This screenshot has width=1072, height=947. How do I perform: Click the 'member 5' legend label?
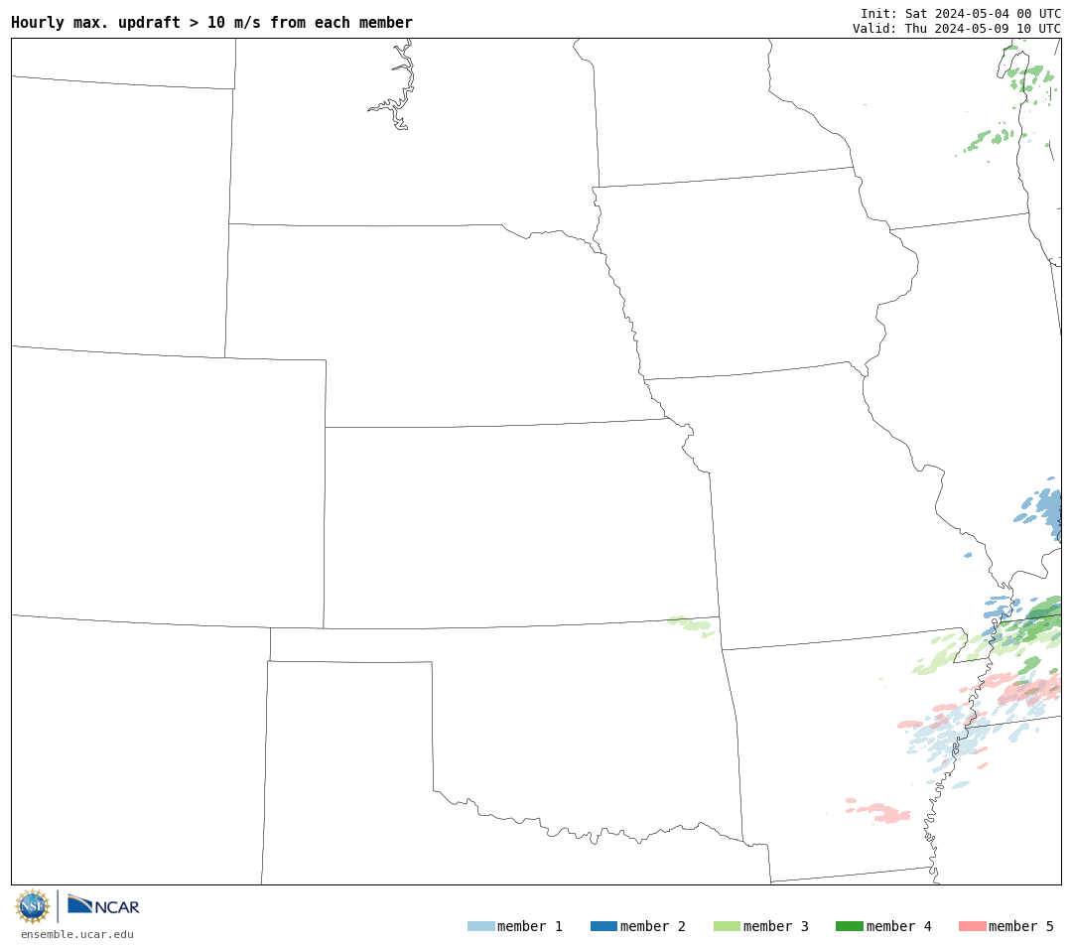click(1021, 926)
